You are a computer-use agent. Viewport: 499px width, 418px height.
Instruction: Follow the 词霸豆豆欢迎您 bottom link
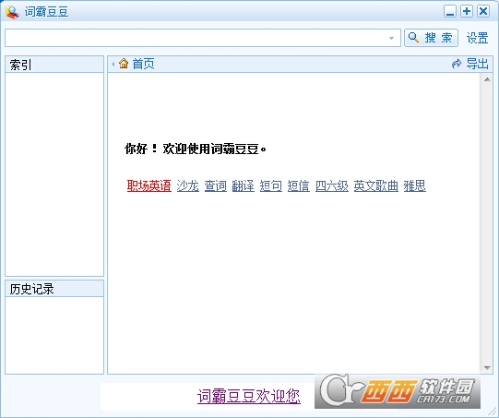click(249, 396)
